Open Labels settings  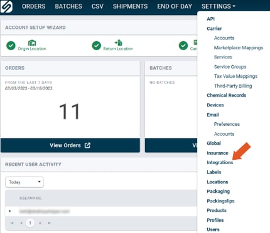click(214, 172)
